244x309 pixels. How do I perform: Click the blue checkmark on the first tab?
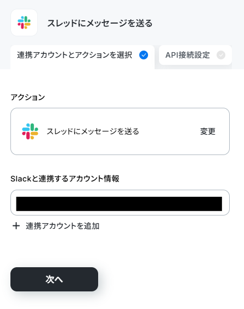144,55
